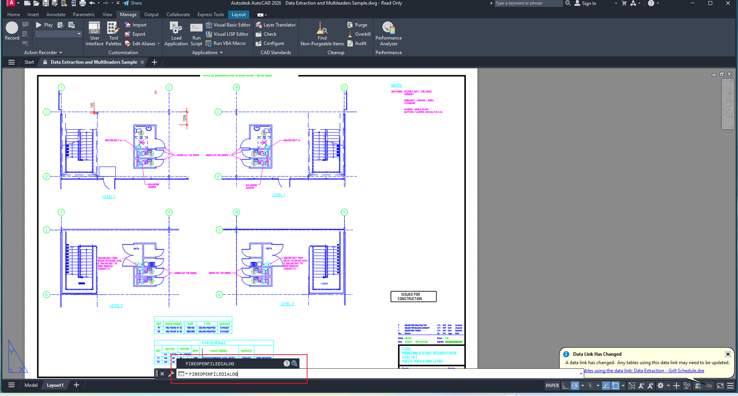Screen dimensions: 738x396
Task: Open the Start file tab
Action: tap(29, 62)
